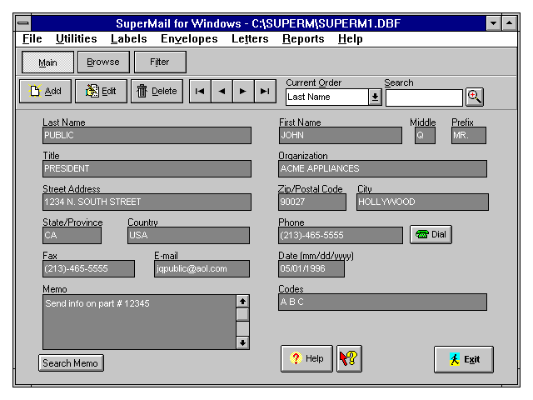The width and height of the screenshot is (533, 400).
Task: Click the Edit record button
Action: pos(101,92)
